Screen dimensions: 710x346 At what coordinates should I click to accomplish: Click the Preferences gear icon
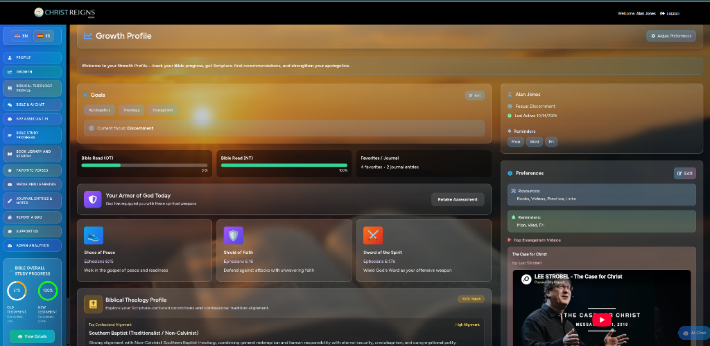tap(510, 174)
